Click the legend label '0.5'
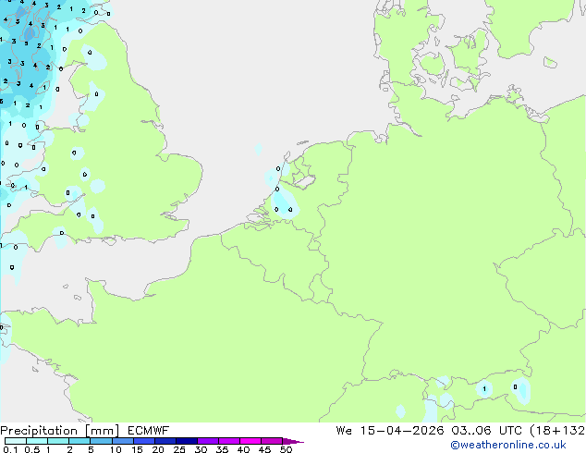Screen dimensions: 586x453 point(32,449)
